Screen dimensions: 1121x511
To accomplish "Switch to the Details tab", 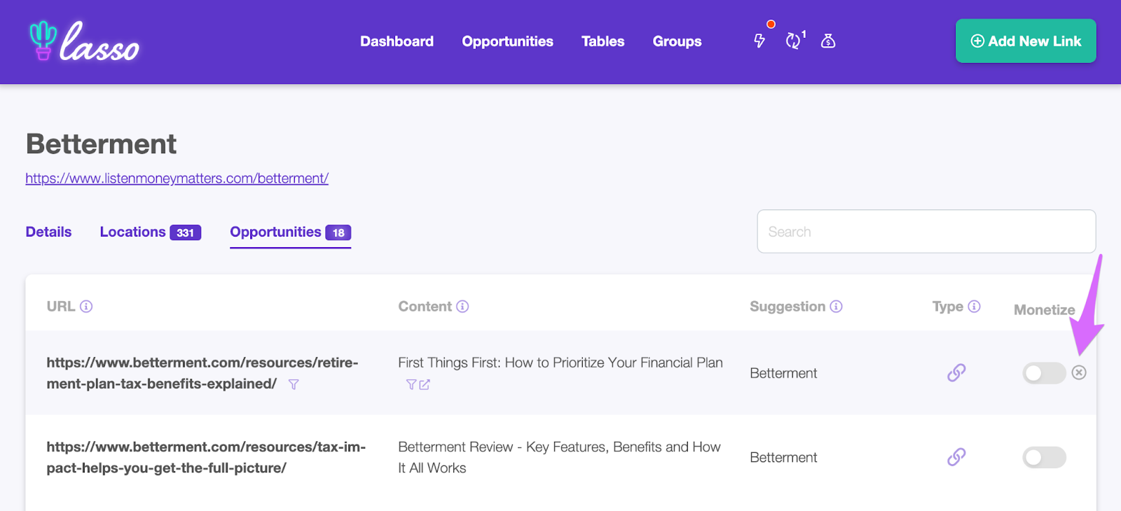I will click(x=48, y=232).
